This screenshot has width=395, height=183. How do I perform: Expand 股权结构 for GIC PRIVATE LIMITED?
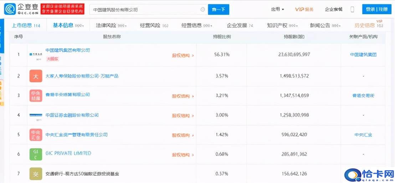pyautogui.click(x=183, y=155)
